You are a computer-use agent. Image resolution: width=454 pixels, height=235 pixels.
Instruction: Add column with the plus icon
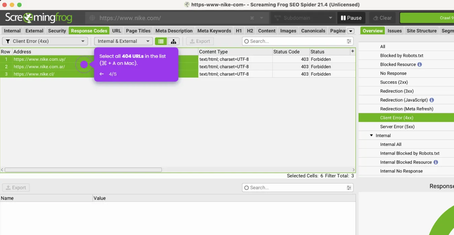[353, 51]
